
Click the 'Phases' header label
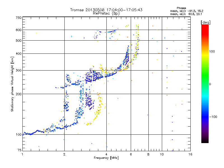coord(181,8)
